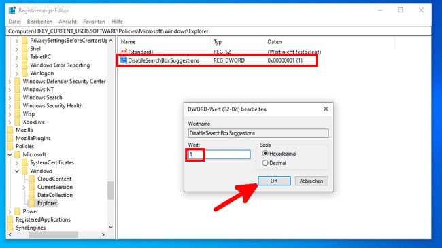
Task: Click the DisableSearchBoxSuggestions DWORD value icon
Action: pyautogui.click(x=124, y=60)
